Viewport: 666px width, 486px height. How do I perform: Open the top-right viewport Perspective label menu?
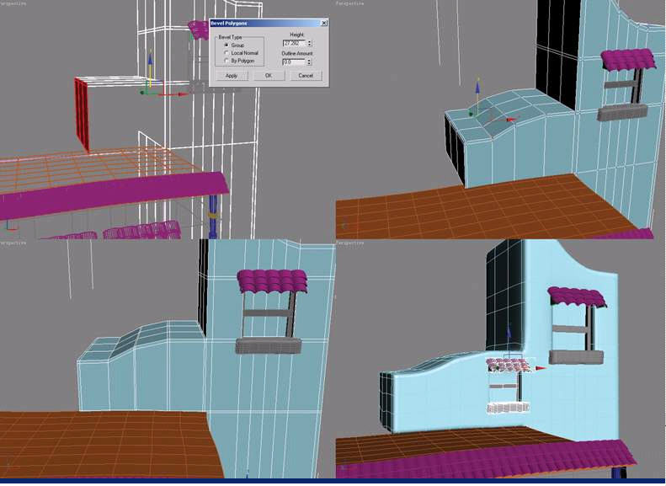(349, 4)
